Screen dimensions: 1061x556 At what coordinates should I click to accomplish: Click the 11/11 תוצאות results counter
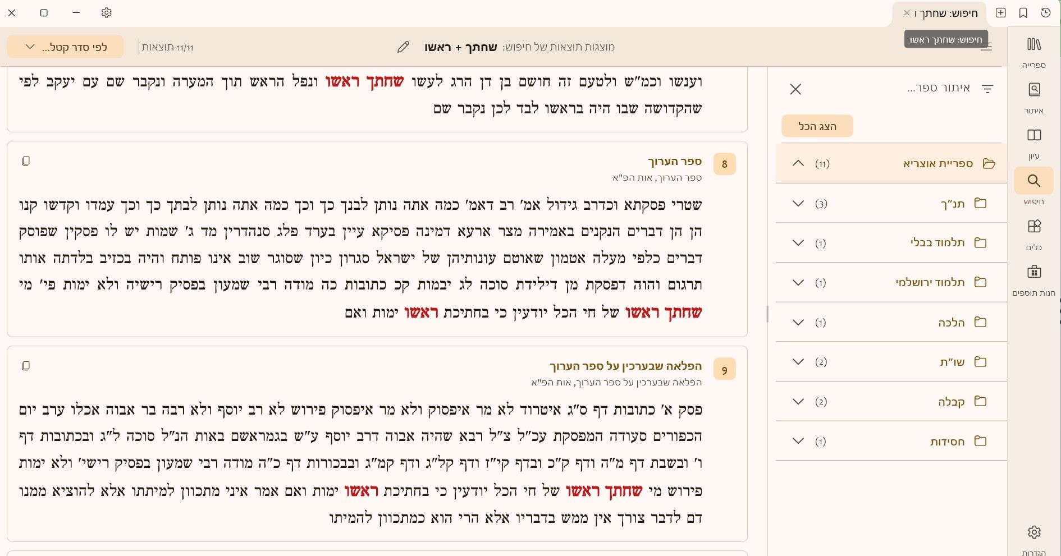tap(168, 47)
